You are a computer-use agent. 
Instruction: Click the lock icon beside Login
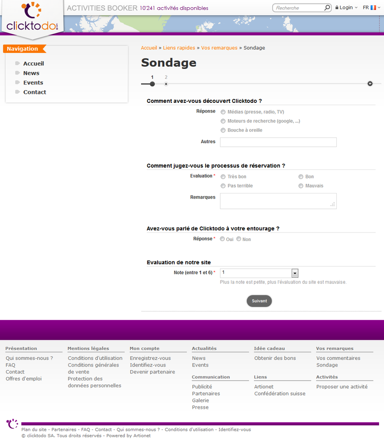tap(337, 7)
